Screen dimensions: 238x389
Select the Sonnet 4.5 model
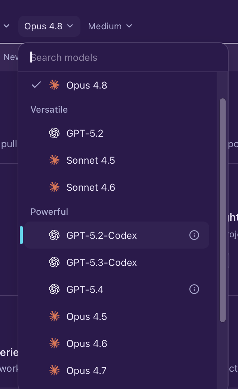tap(117, 160)
